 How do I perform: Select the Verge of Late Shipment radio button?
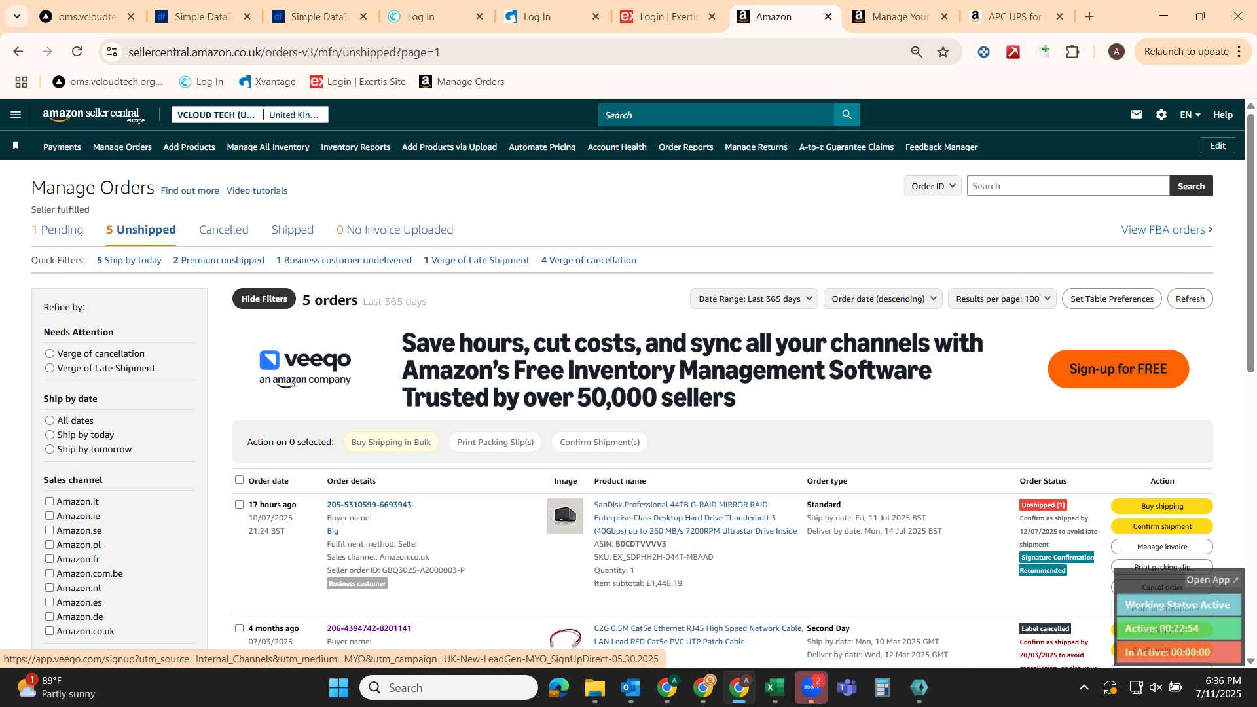pos(49,368)
